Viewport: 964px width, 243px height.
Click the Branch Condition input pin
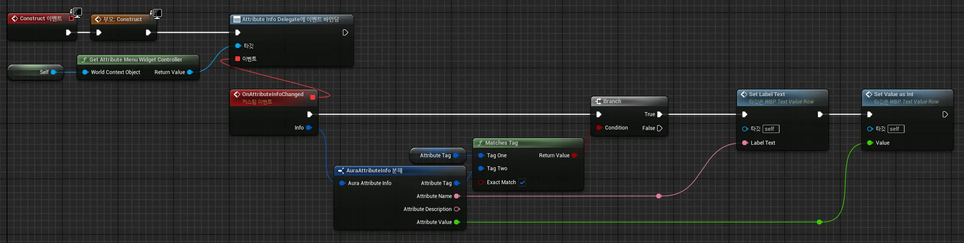tap(599, 128)
